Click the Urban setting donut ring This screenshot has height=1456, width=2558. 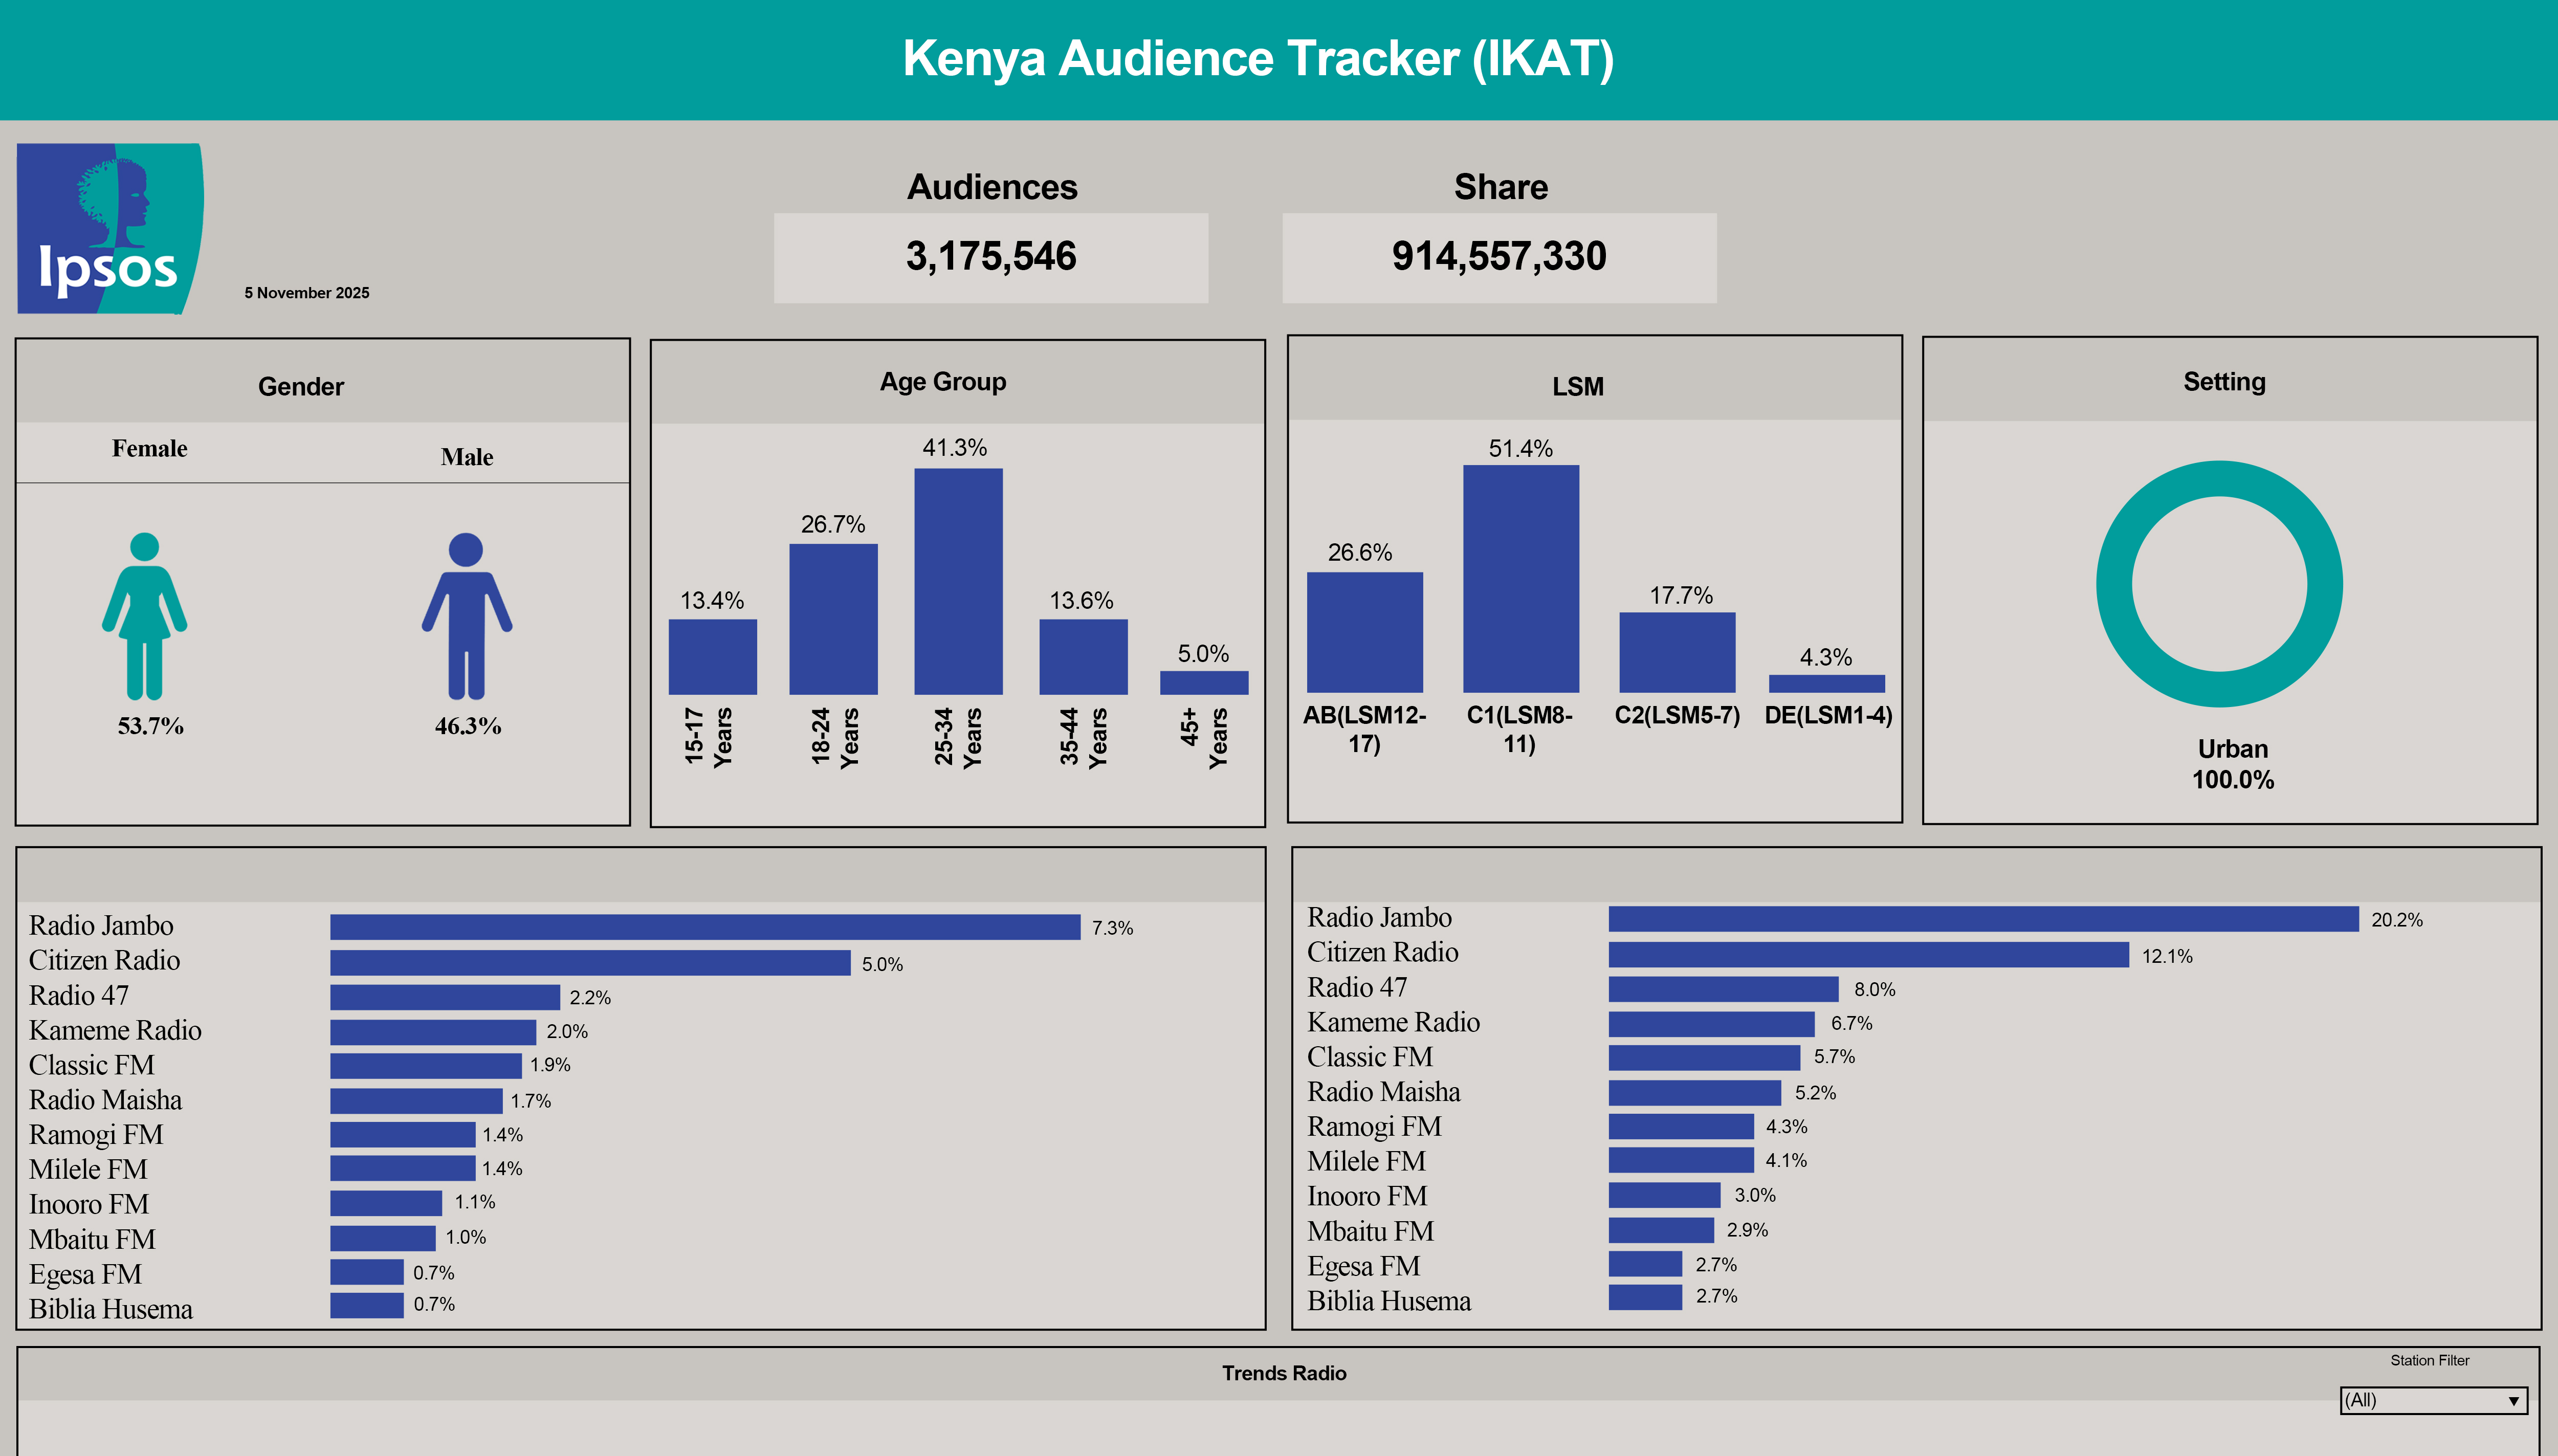[x=2115, y=584]
